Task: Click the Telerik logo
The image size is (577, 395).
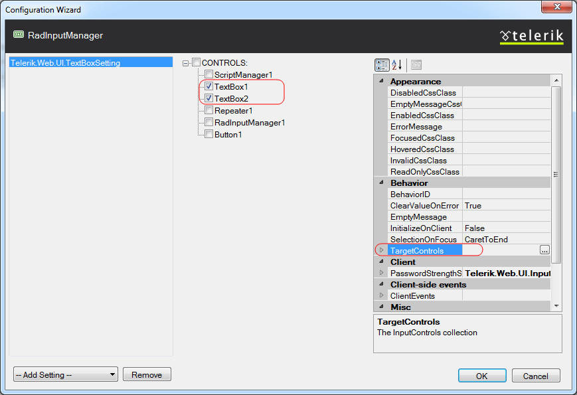Action: click(531, 37)
